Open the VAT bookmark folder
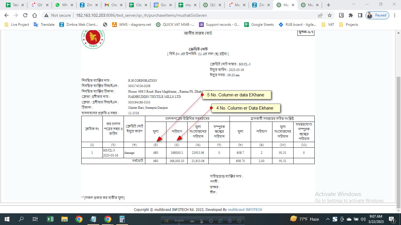Viewport: 401px width, 225px height. point(328,25)
